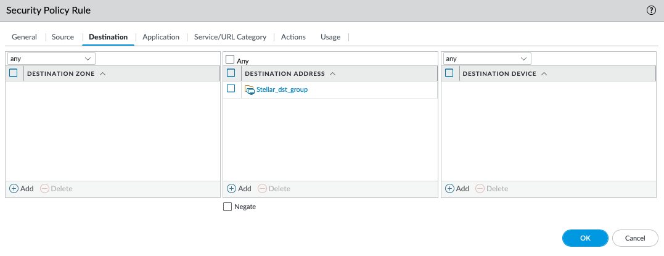Click Add under Destination Device
The image size is (664, 256).
(457, 188)
